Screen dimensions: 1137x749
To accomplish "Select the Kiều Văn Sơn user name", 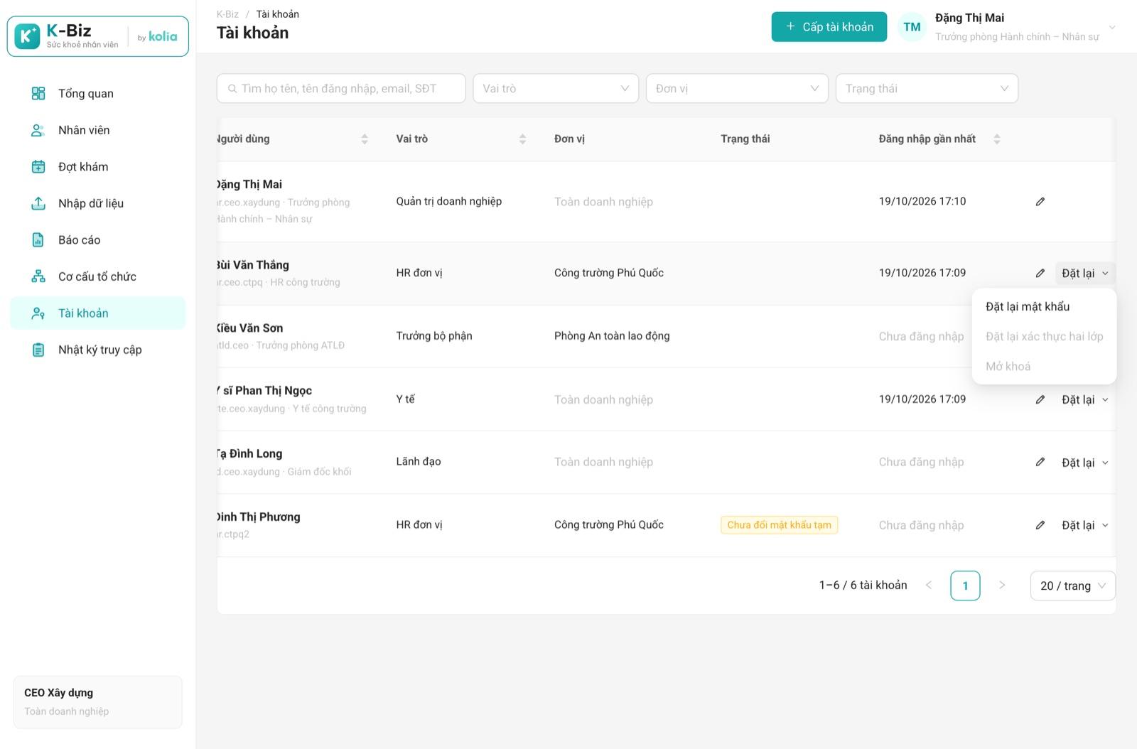I will tap(250, 328).
